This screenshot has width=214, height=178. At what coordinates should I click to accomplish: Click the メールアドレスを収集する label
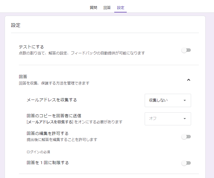[52, 100]
